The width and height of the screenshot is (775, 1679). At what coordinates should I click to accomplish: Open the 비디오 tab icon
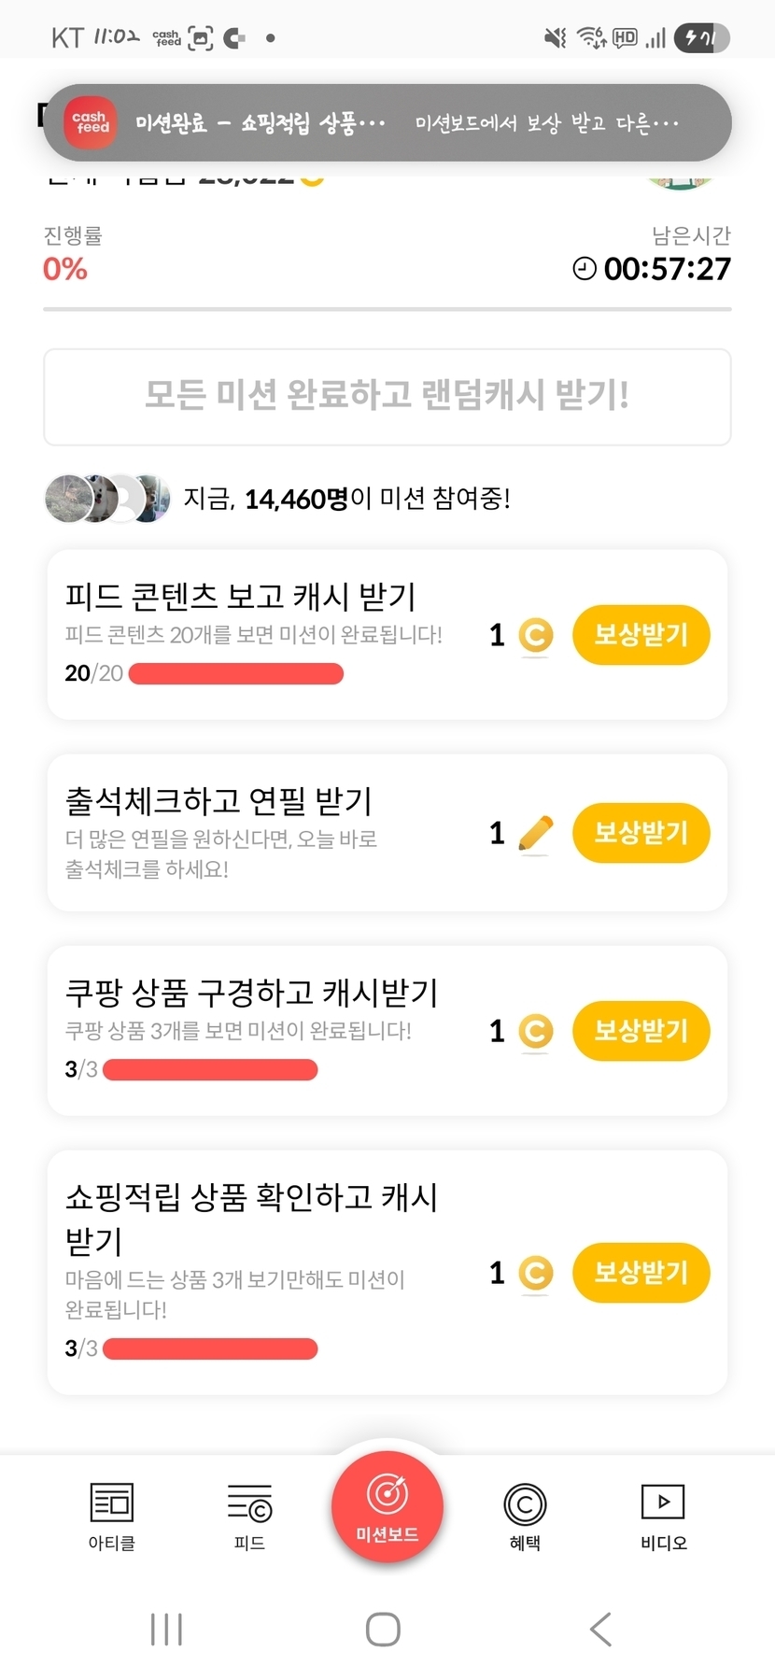pos(663,1503)
